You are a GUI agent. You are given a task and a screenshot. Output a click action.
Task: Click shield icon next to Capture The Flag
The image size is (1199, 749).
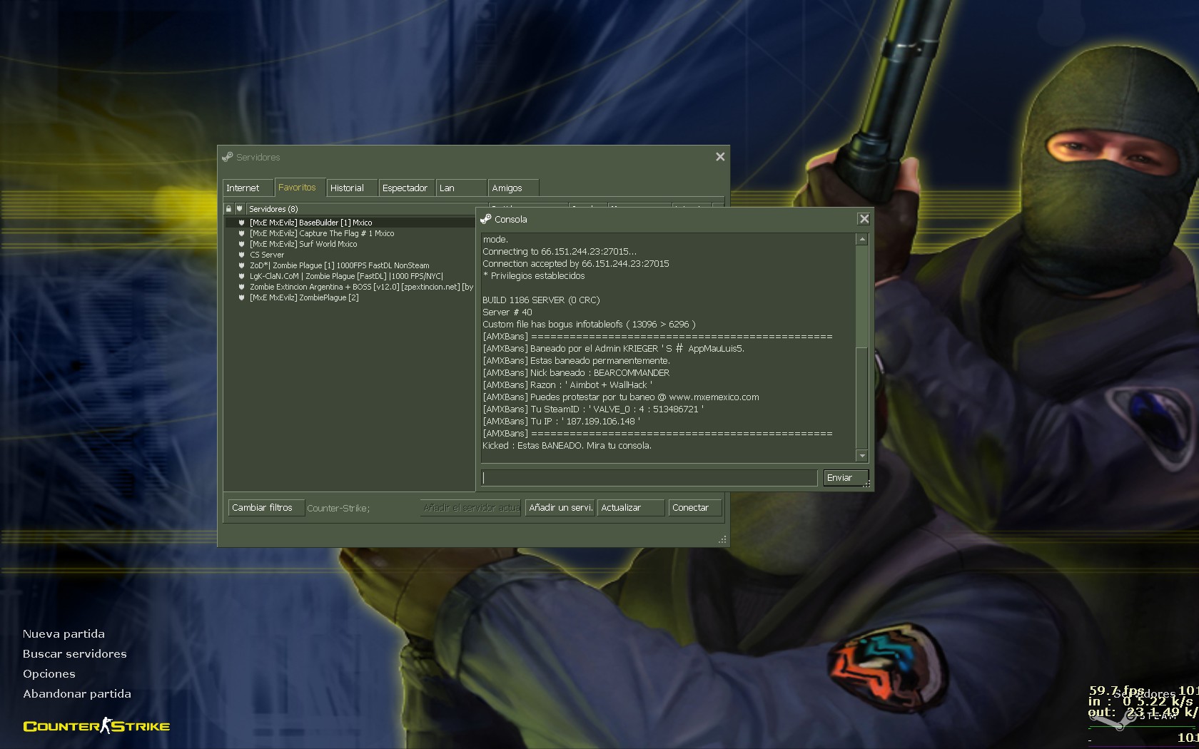coord(242,233)
